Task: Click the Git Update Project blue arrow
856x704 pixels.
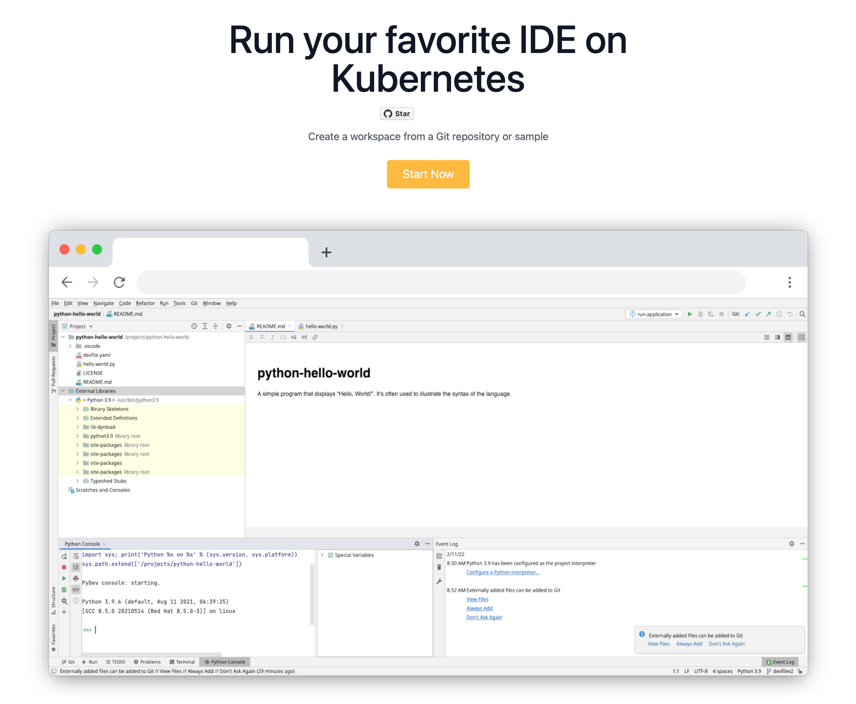Action: coord(747,314)
